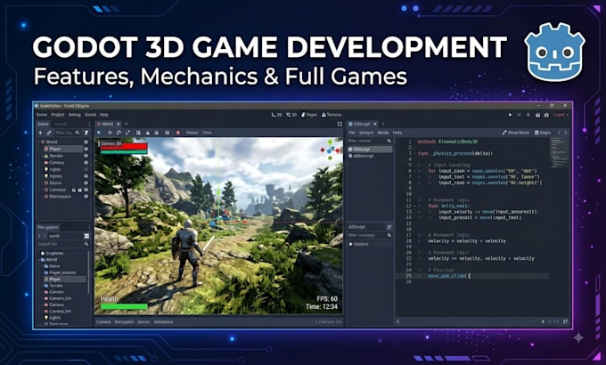Click the search icon in script Filter names
606x365 pixels.
(x=389, y=141)
